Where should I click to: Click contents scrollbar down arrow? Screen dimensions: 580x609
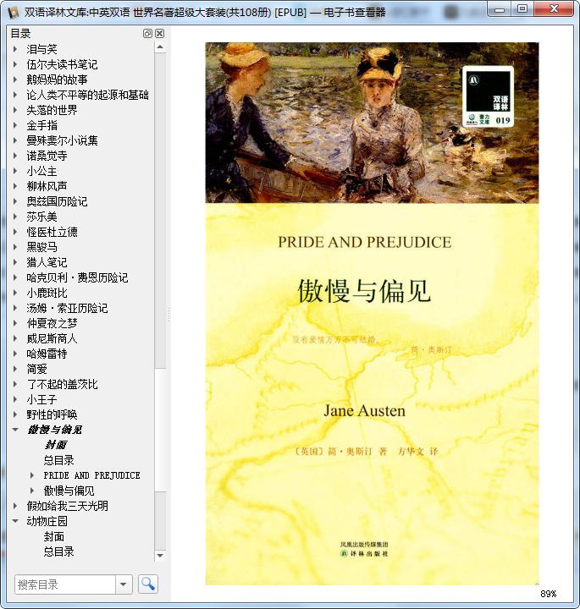tap(160, 556)
